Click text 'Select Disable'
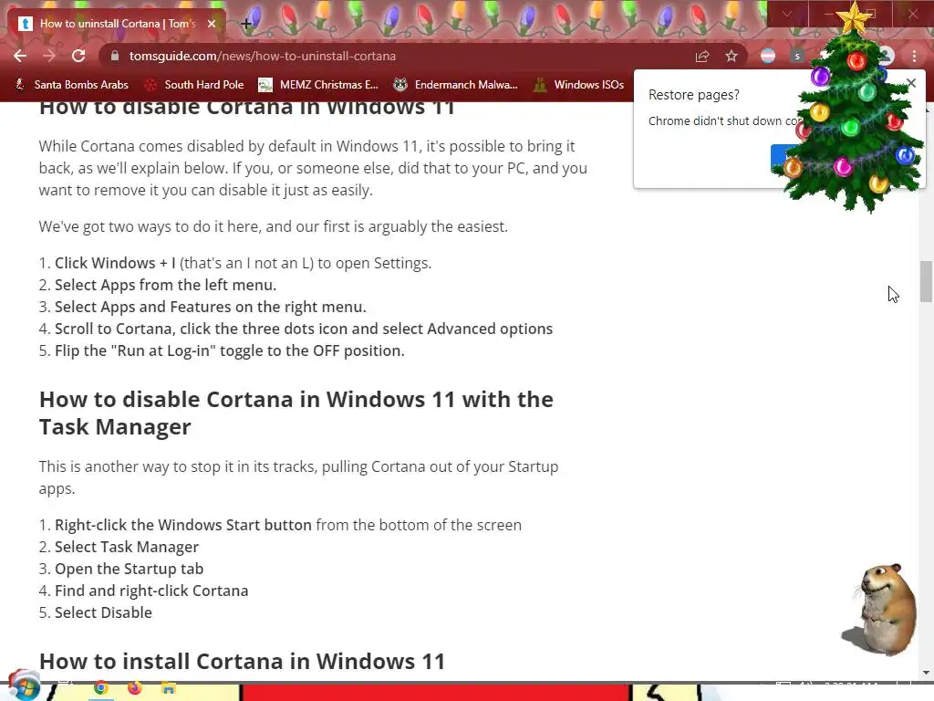This screenshot has height=701, width=934. click(x=104, y=612)
